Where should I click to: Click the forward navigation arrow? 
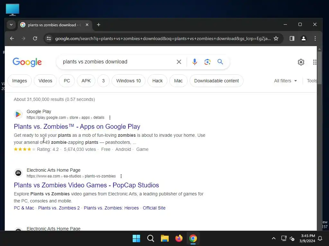(x=23, y=38)
